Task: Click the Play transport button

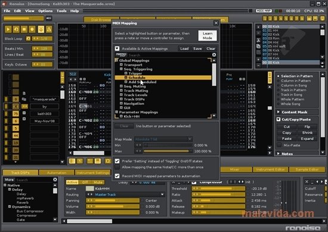Action: (8, 29)
